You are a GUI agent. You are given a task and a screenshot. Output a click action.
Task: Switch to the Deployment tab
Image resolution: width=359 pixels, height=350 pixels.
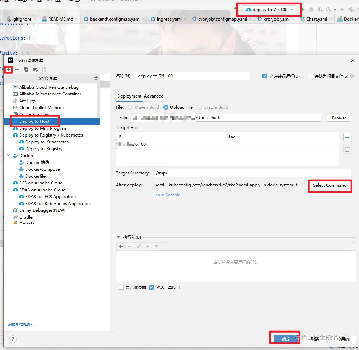coord(129,96)
